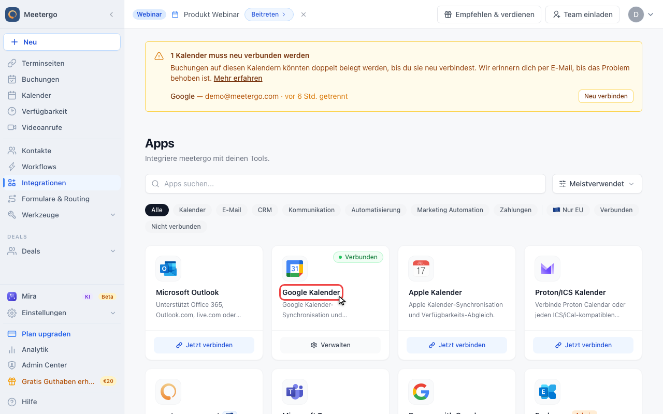Click the Beitreten button for the webinar
Image resolution: width=663 pixels, height=414 pixels.
pyautogui.click(x=269, y=14)
